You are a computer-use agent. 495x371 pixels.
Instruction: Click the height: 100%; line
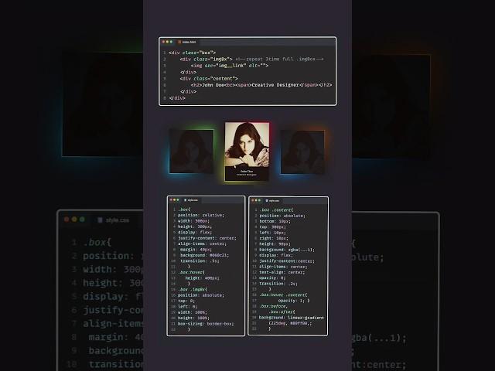point(193,318)
